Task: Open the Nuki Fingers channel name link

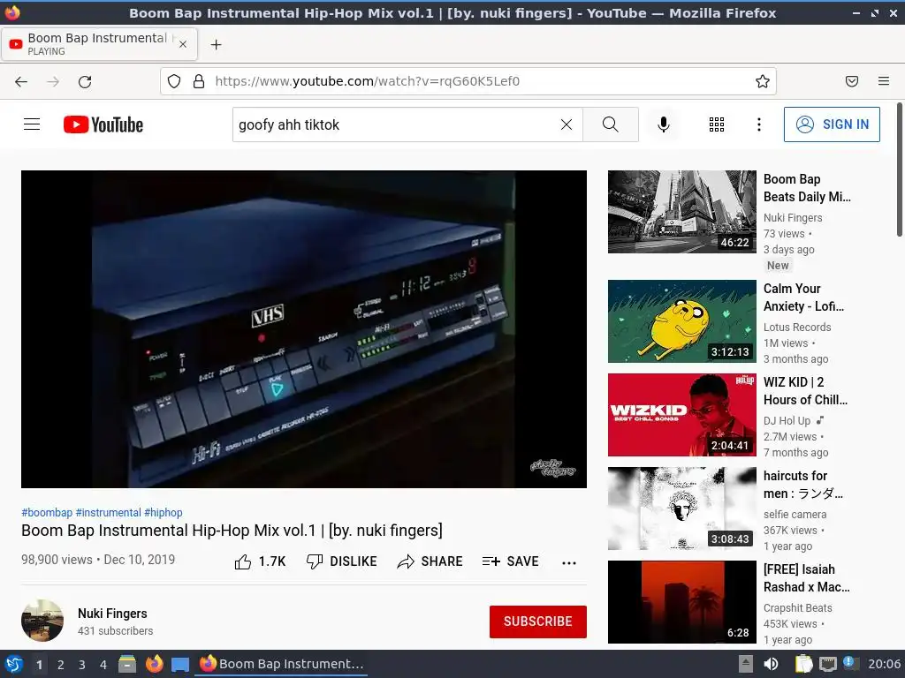Action: (112, 614)
